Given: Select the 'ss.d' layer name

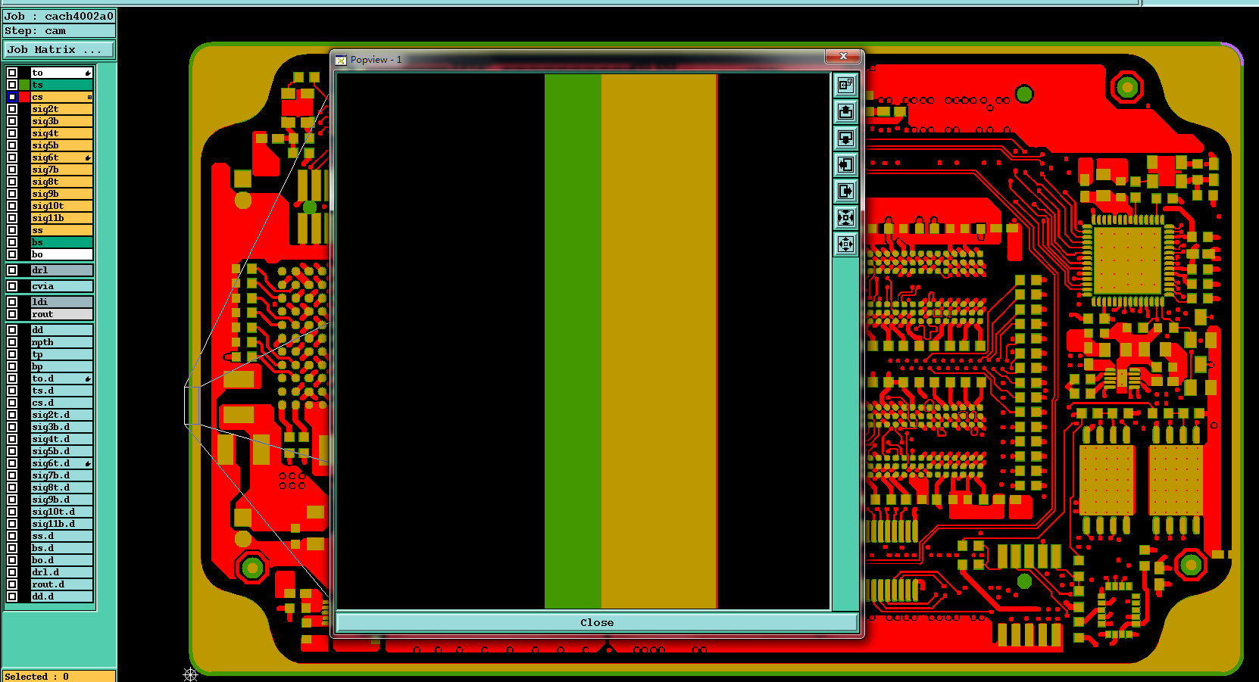Looking at the screenshot, I should click(61, 536).
